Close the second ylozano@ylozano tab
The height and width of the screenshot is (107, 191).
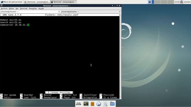click(120, 12)
